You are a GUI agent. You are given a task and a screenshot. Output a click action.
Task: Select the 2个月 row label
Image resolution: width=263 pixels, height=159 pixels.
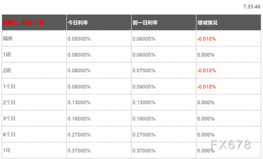coord(9,102)
